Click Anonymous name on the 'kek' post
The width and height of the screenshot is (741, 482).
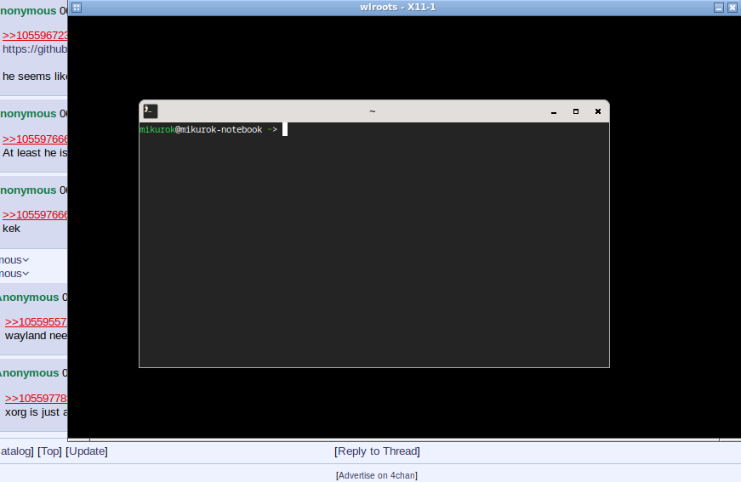coord(28,190)
